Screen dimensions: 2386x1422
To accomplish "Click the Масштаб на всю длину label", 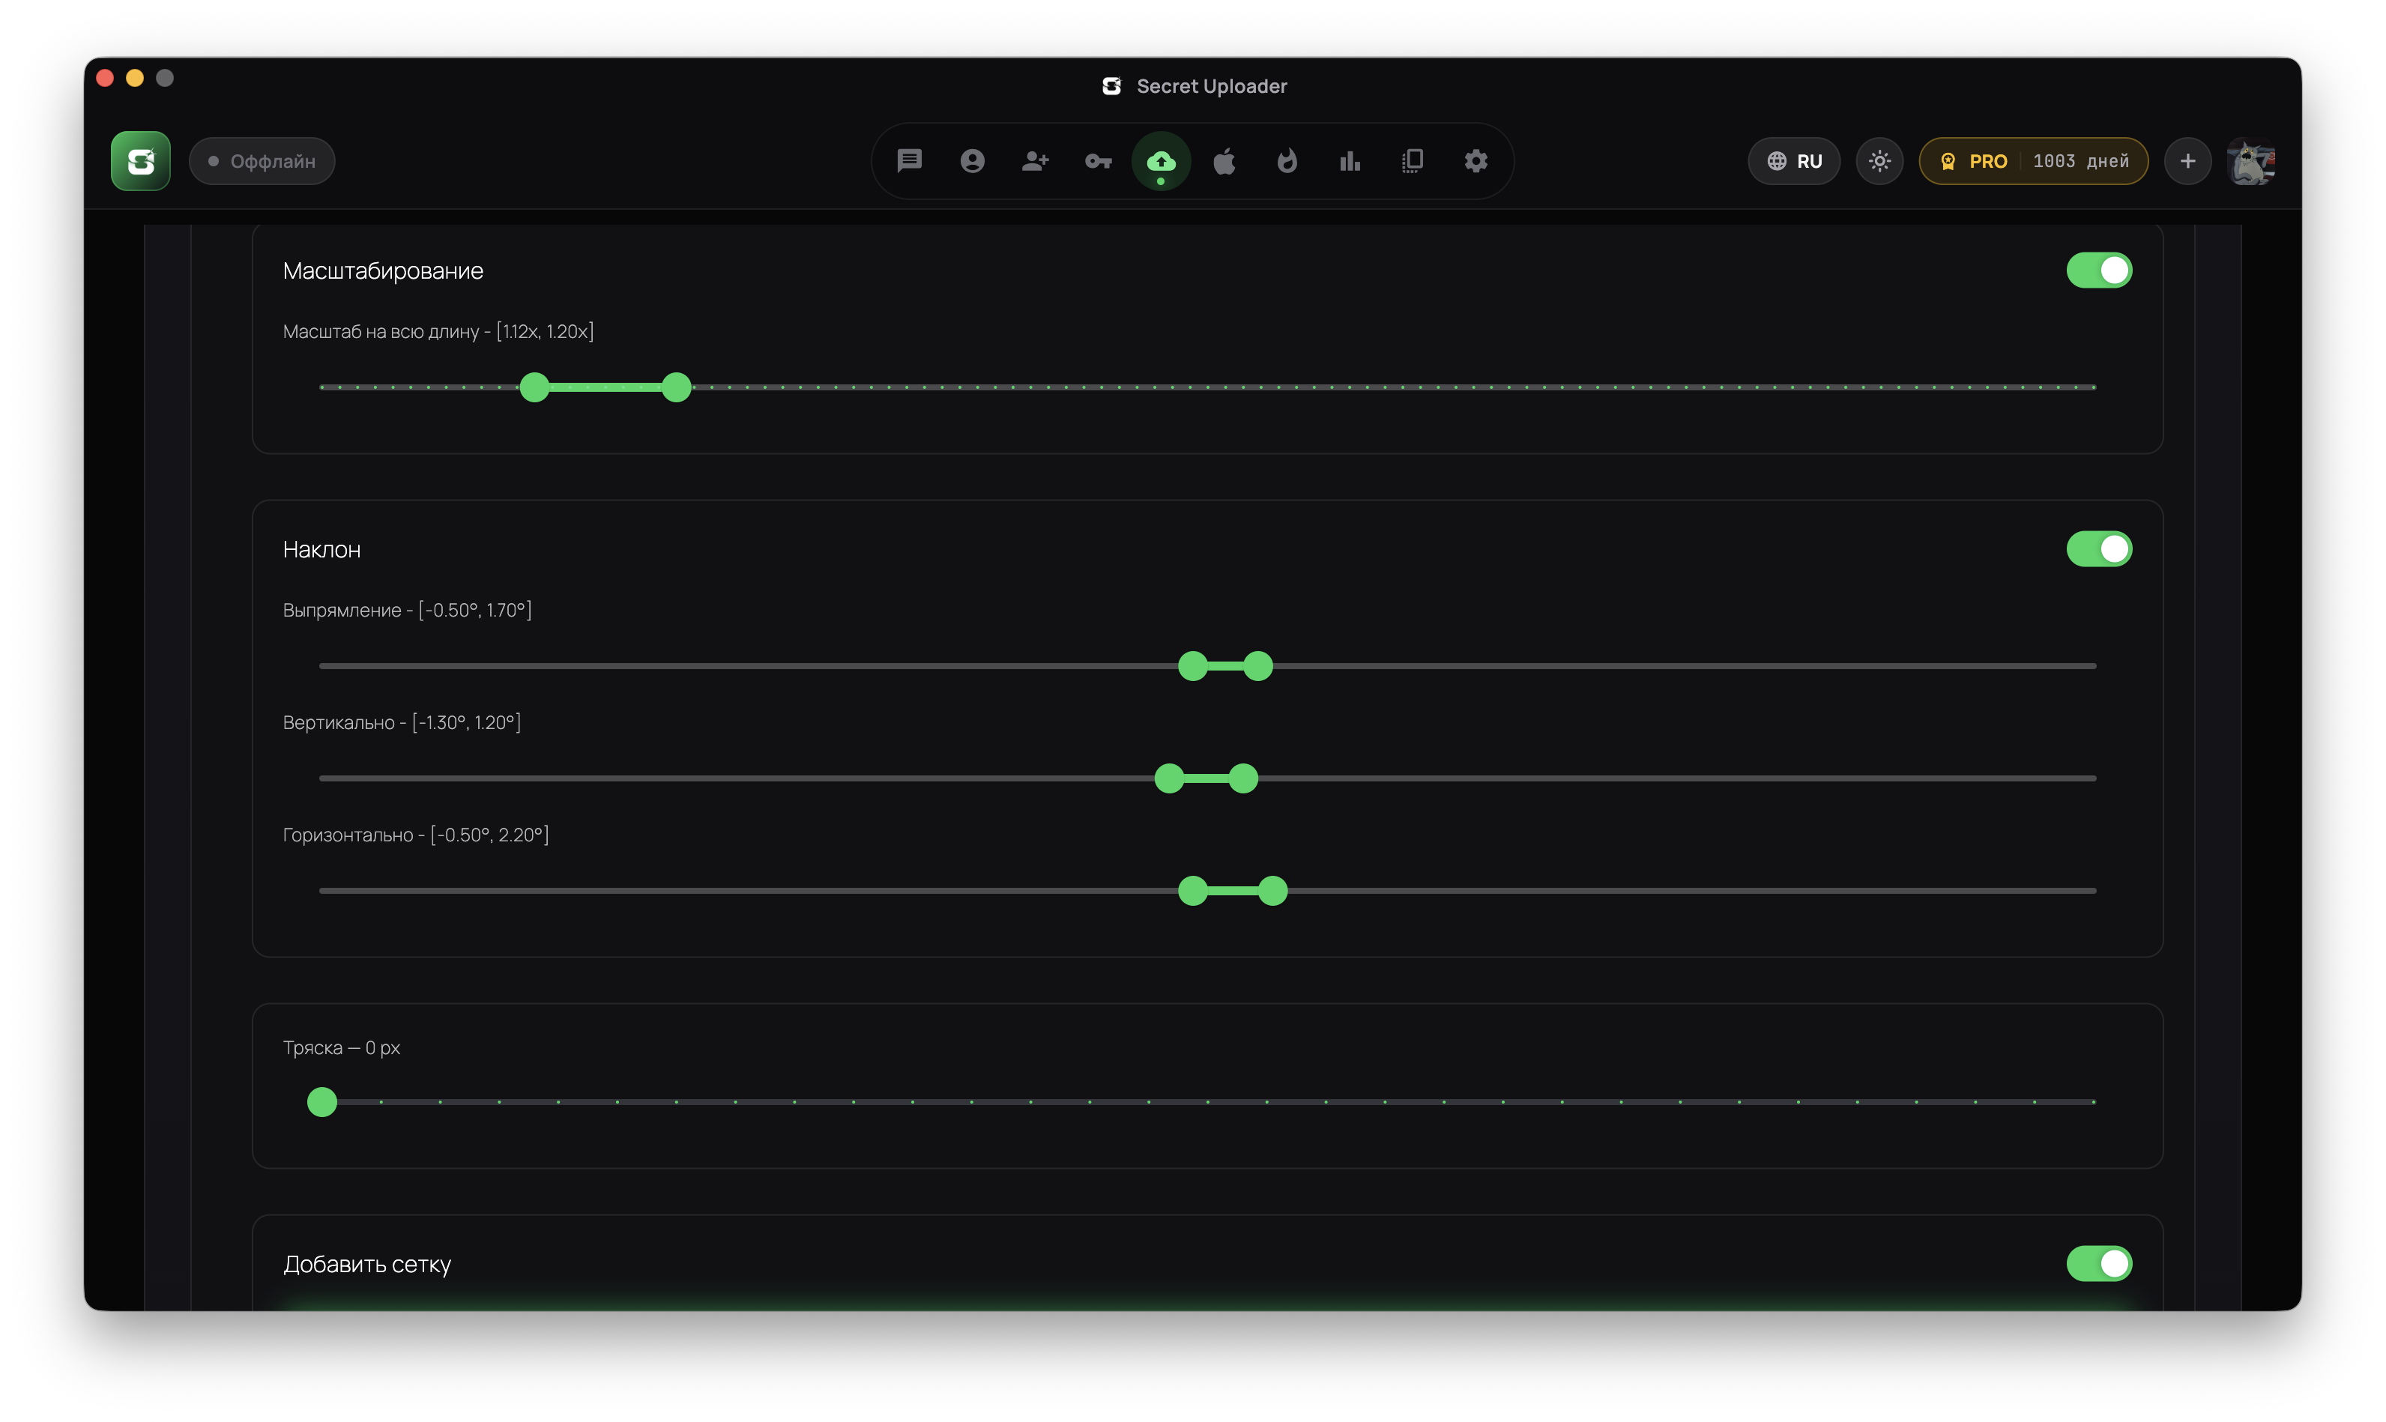I will pos(439,332).
